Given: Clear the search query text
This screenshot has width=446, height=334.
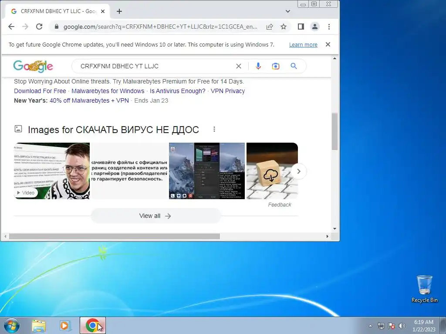Looking at the screenshot, I should (239, 66).
